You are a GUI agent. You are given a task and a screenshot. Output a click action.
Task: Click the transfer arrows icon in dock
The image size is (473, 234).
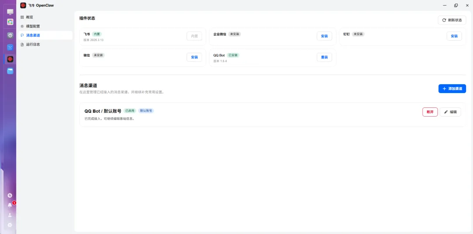[x=10, y=196]
